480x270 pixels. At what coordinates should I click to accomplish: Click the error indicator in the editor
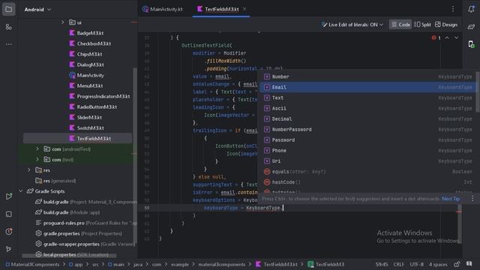[436, 38]
